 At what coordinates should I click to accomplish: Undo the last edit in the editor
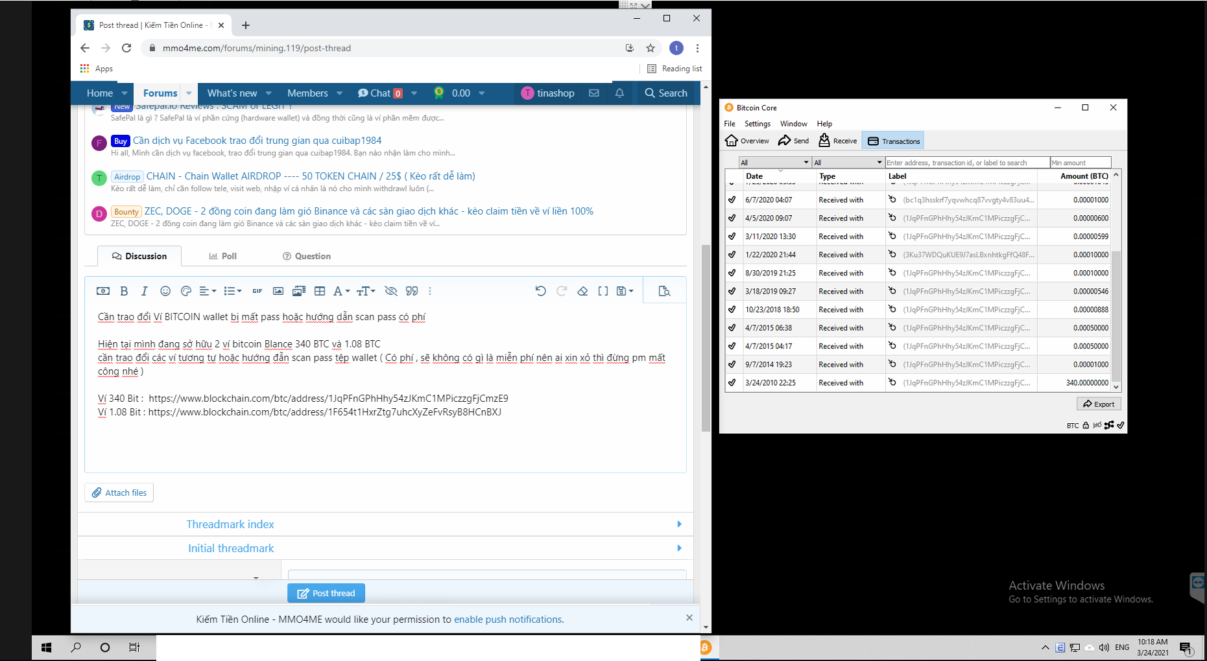(x=540, y=292)
